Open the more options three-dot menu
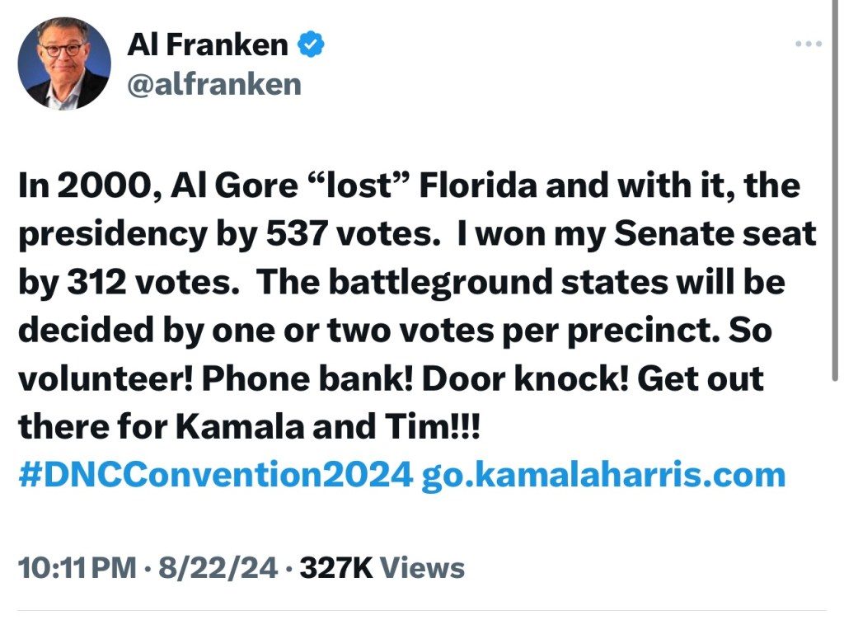This screenshot has width=844, height=620. pos(809,45)
